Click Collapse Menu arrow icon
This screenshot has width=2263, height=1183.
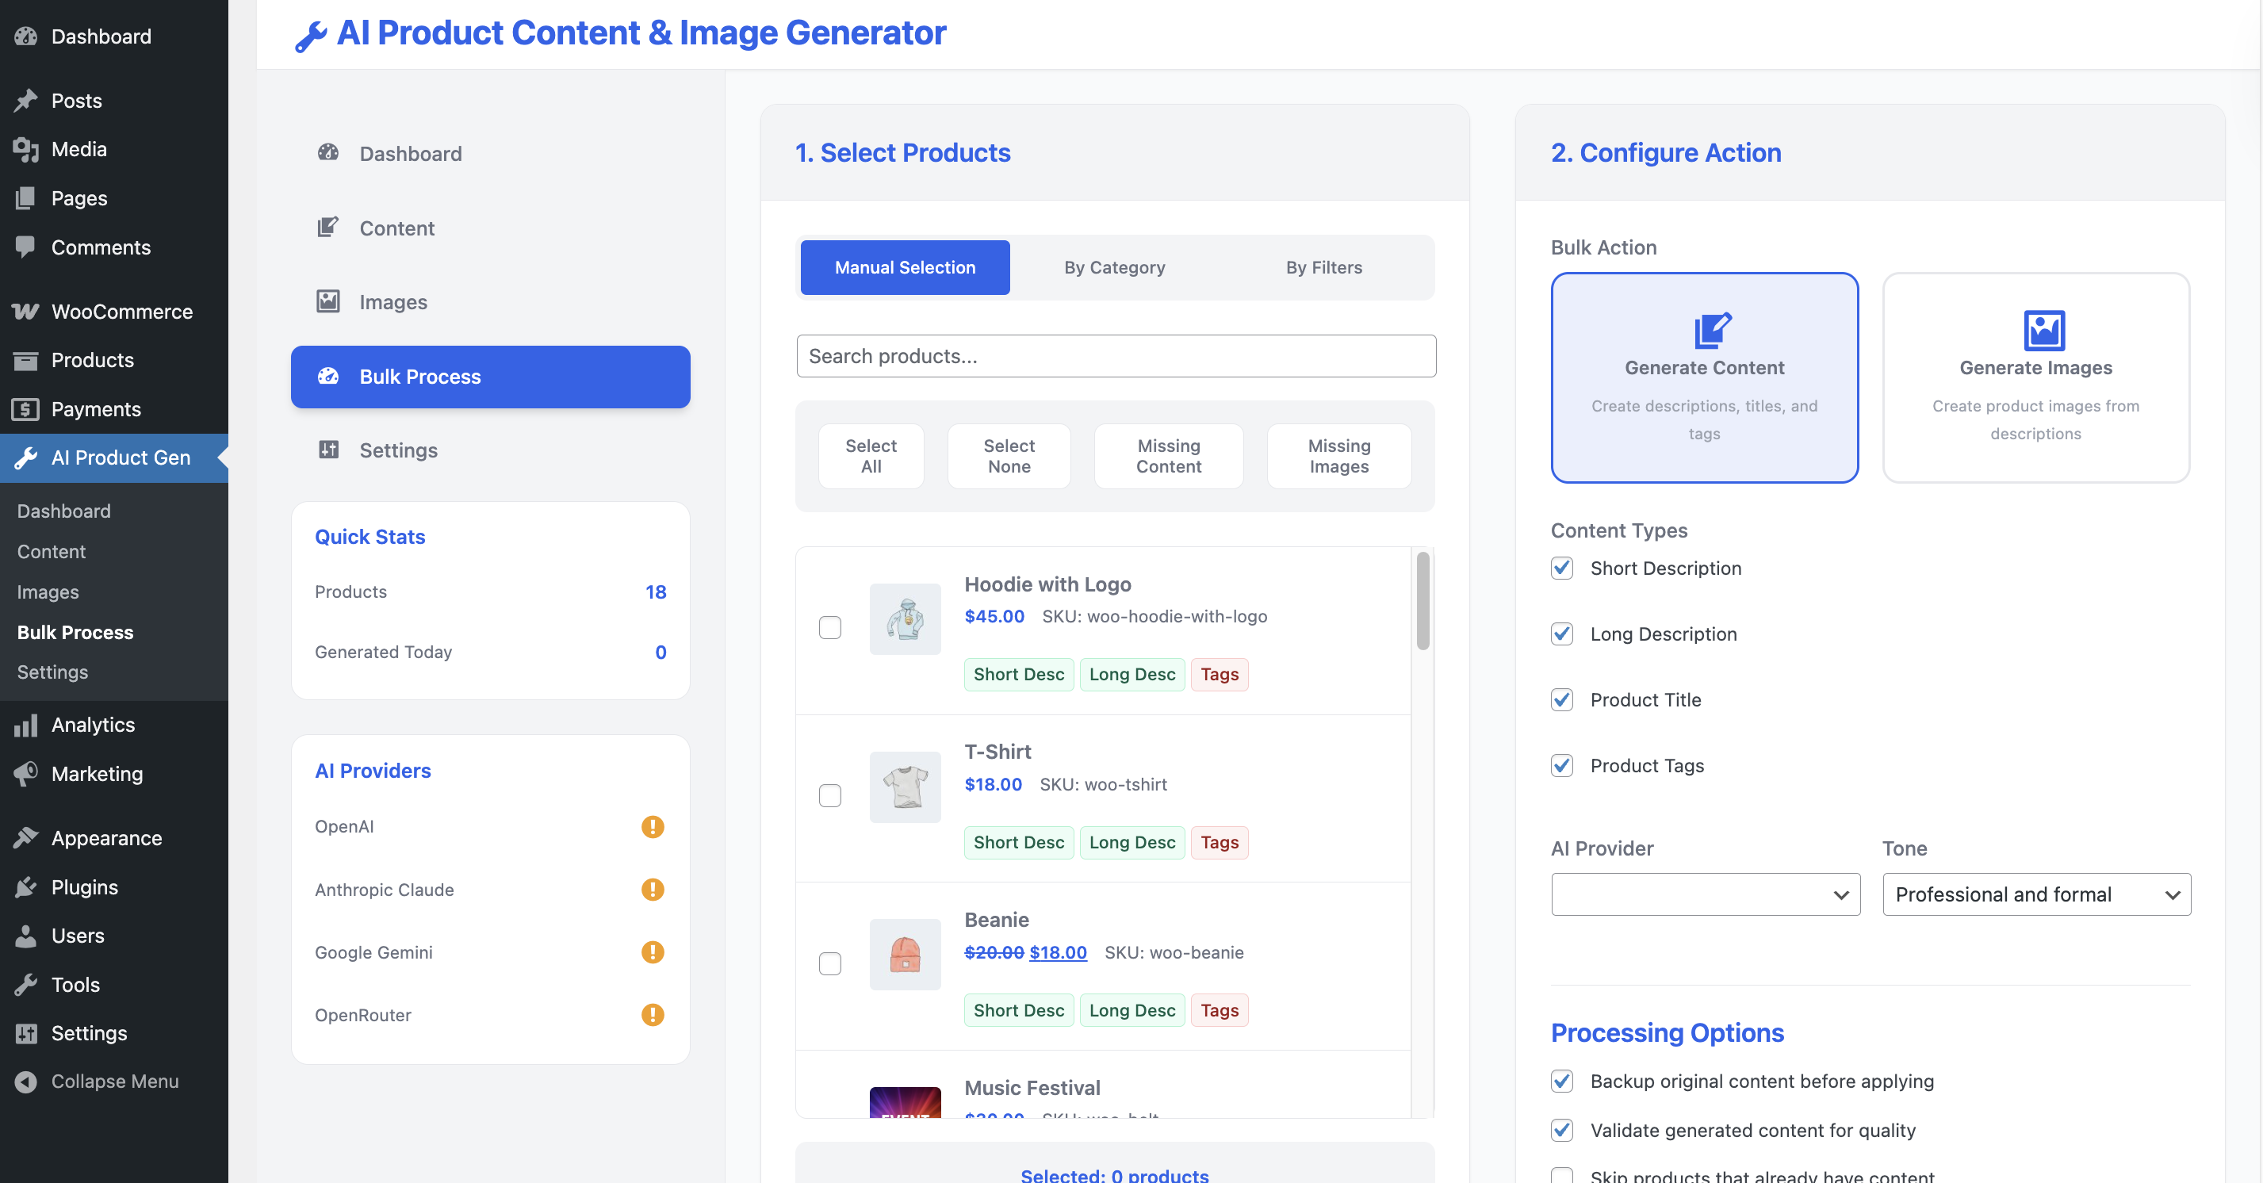(25, 1082)
